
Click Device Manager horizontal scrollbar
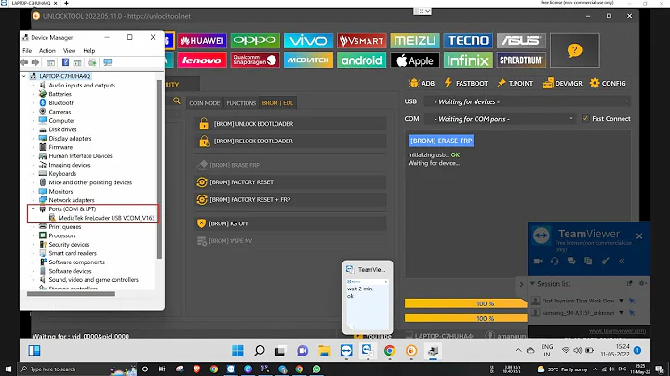click(71, 293)
